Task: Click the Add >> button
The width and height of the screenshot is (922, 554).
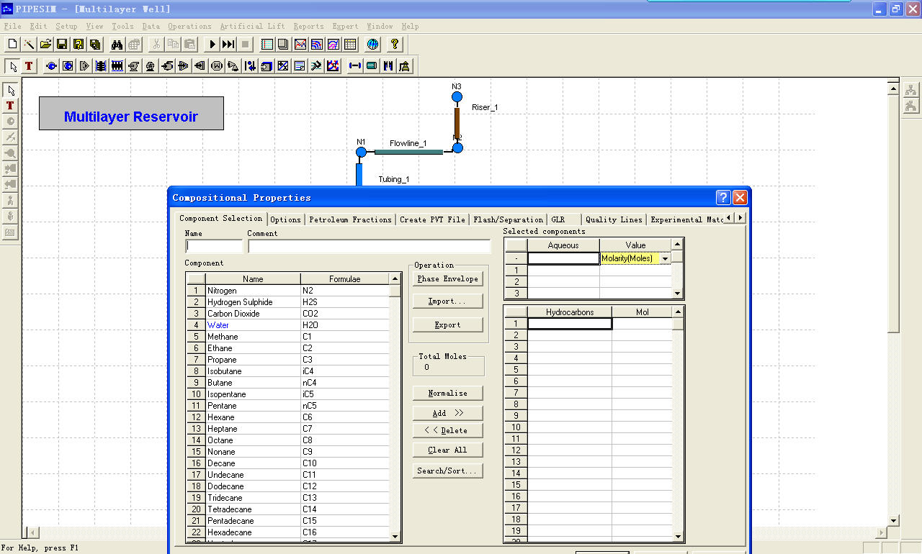Action: click(447, 413)
